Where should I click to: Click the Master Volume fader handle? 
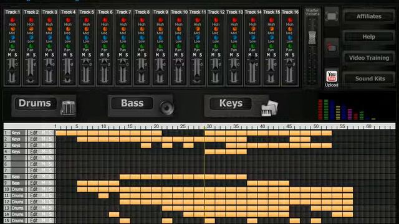coord(312,37)
